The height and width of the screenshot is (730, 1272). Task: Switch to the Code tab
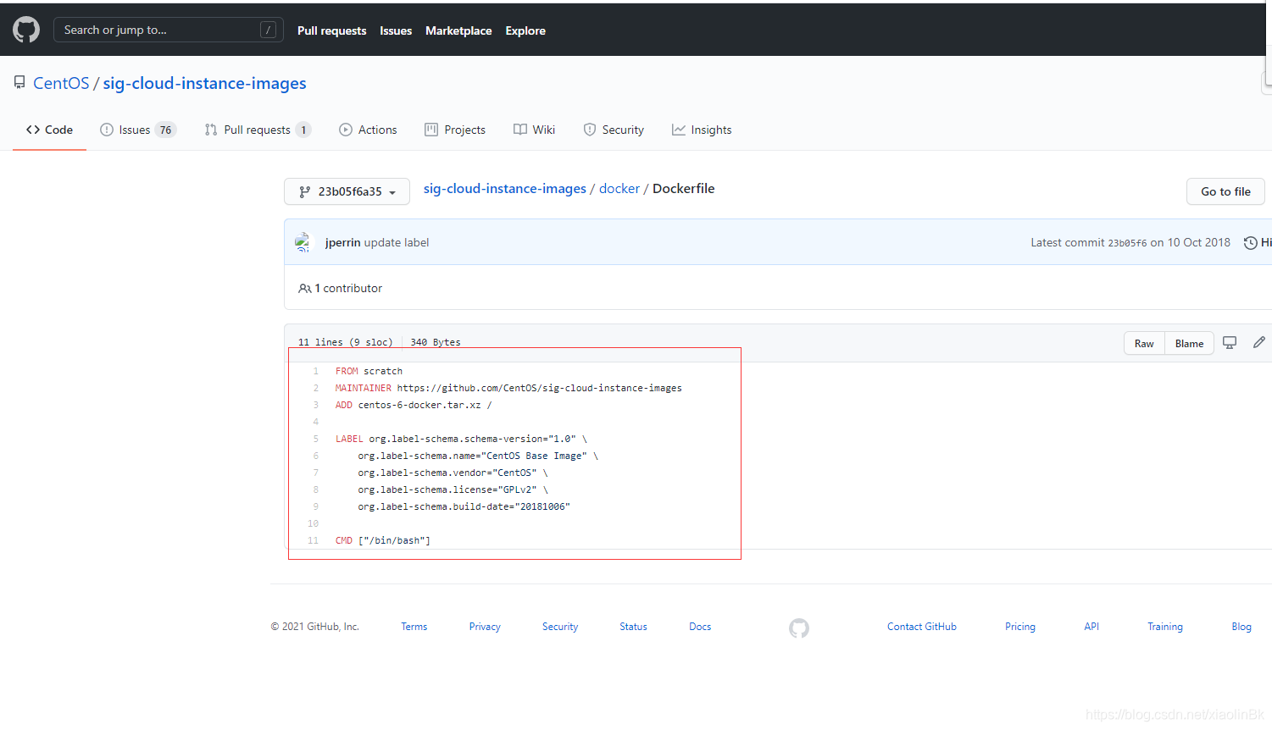(49, 130)
